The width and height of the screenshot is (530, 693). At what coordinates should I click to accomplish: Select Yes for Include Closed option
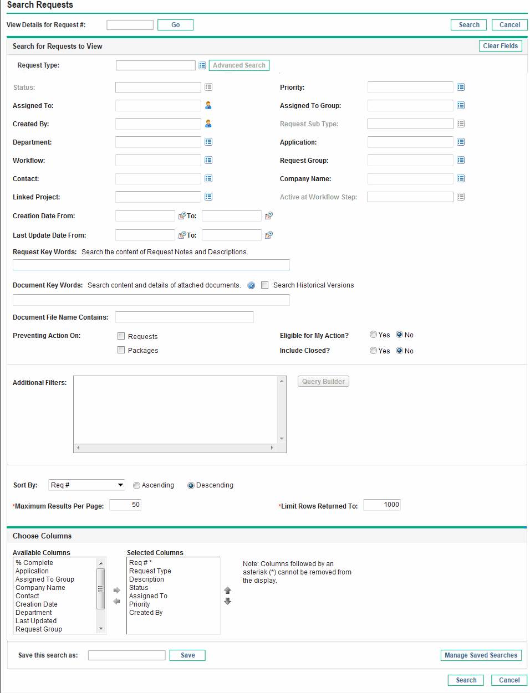coord(373,350)
